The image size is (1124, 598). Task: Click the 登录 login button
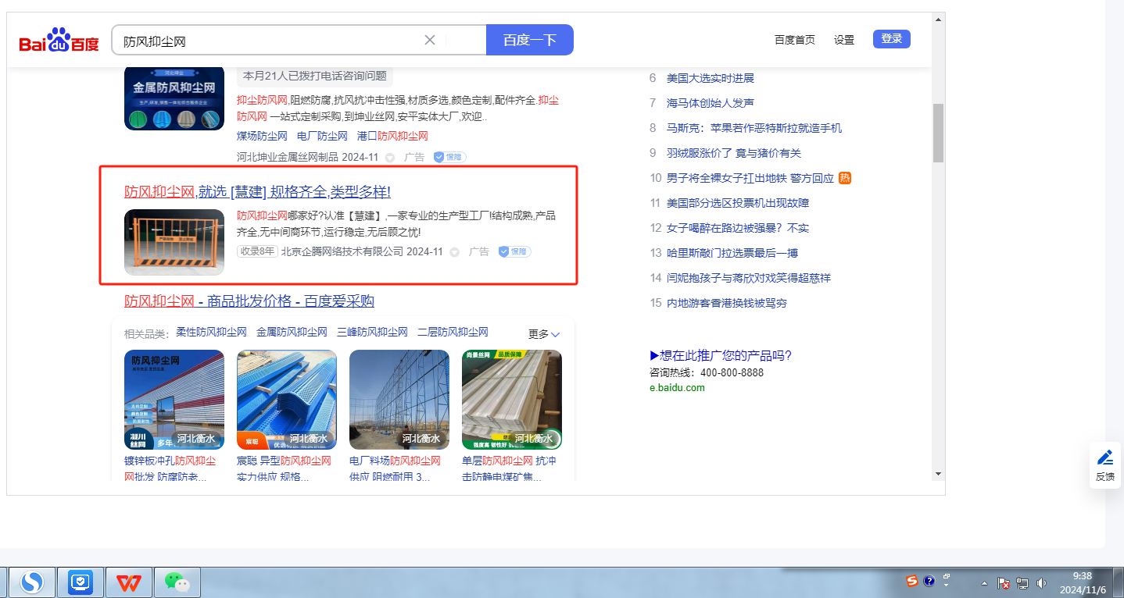point(892,39)
